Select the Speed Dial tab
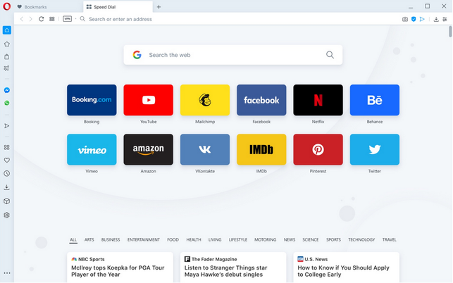453x283 pixels. pyautogui.click(x=118, y=6)
